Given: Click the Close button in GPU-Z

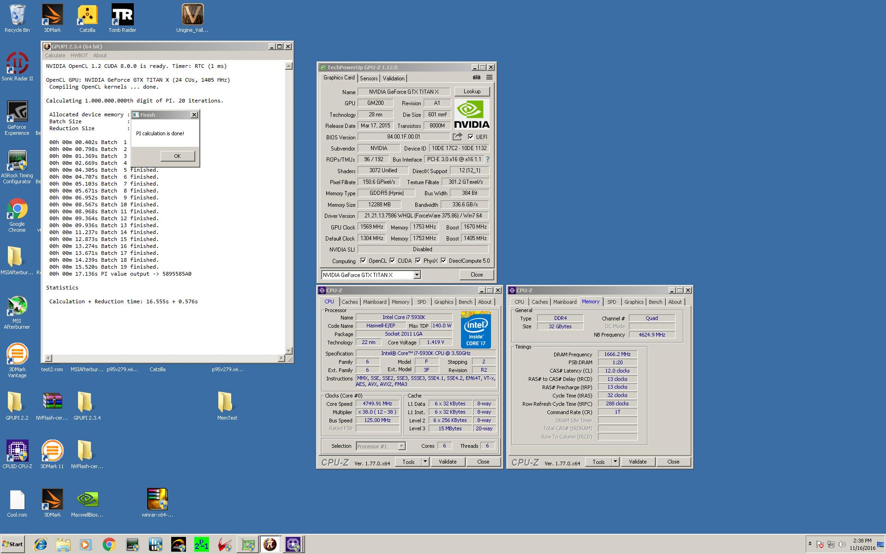Looking at the screenshot, I should point(477,275).
